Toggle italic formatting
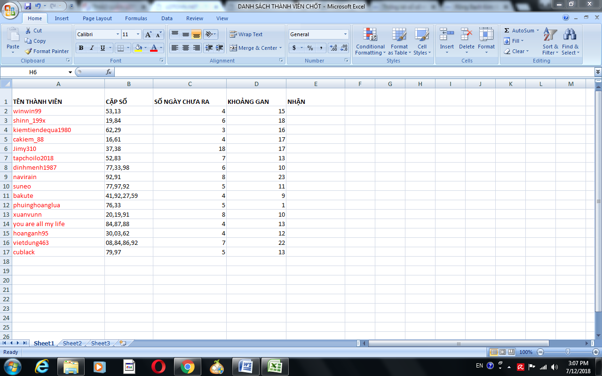The image size is (602, 376). 92,48
